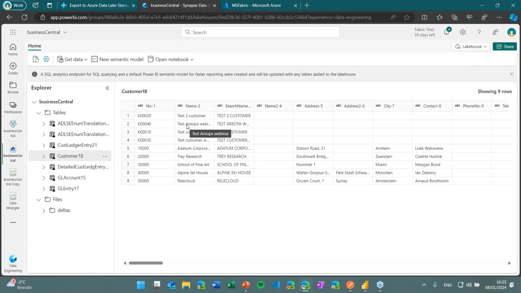Open the Work profile menu
Screen dimensions: 521x293
[14, 6]
